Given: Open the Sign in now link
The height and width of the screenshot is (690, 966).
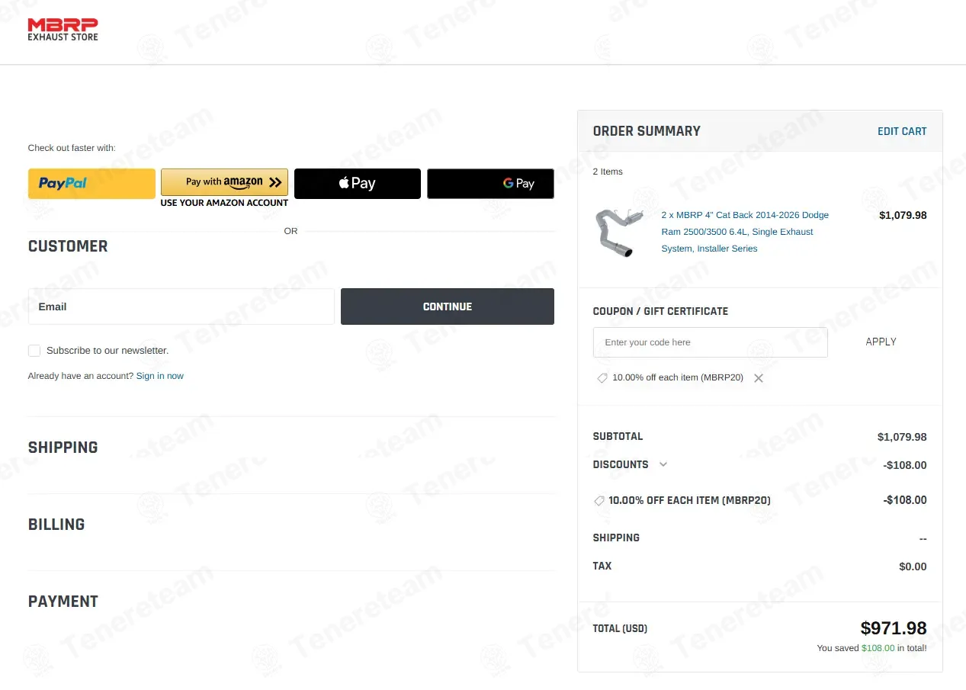Looking at the screenshot, I should 160,376.
